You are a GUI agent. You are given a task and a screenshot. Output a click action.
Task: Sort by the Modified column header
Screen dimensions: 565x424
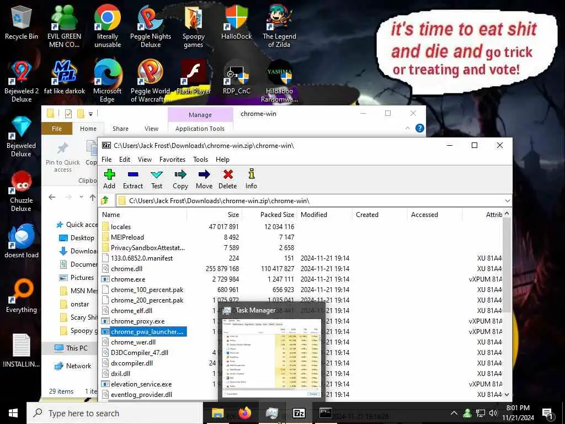324,215
